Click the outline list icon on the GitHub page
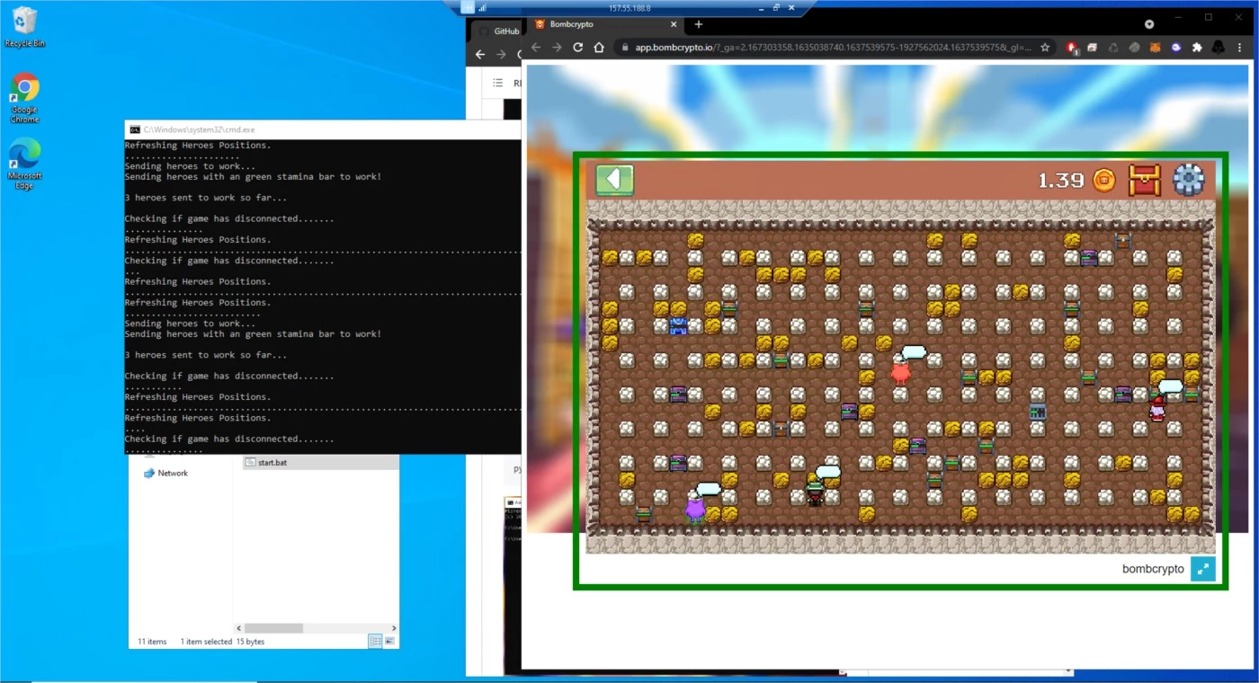This screenshot has height=683, width=1259. point(498,83)
